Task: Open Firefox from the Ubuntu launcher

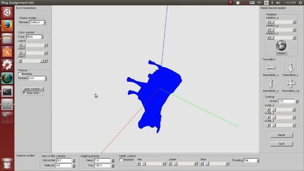Action: [7, 25]
